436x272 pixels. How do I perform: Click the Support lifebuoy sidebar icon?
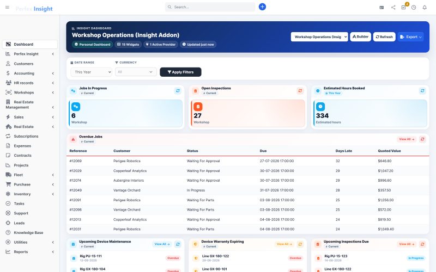8,213
